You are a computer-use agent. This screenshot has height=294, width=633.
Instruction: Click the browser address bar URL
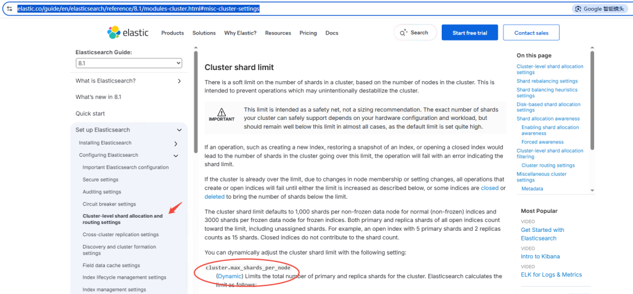tap(138, 9)
